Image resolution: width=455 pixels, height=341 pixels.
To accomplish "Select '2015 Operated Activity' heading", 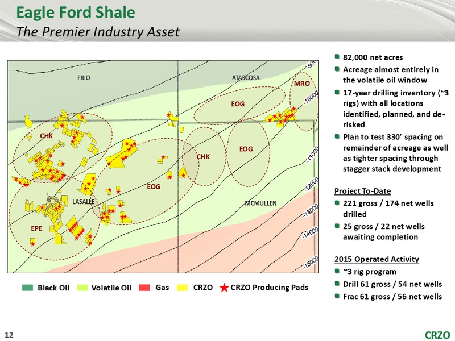I will (377, 259).
